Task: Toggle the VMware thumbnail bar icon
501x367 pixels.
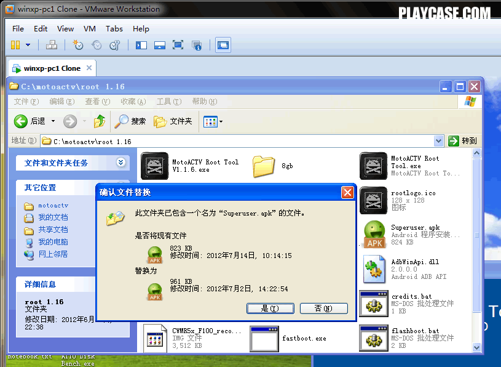Action: (159, 45)
